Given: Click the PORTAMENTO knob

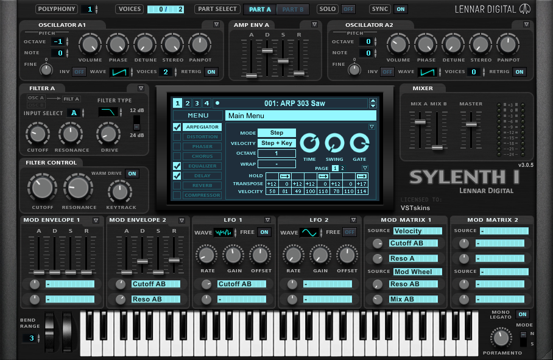Looking at the screenshot, I should [x=501, y=338].
